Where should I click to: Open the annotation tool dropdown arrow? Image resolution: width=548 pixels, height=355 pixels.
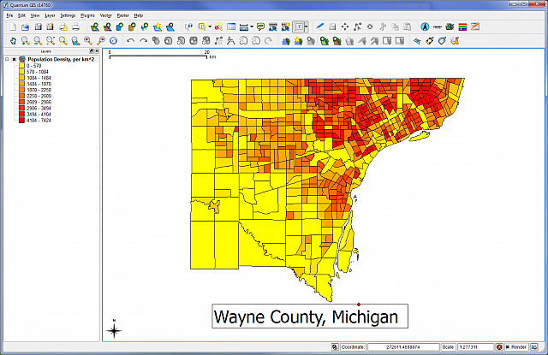[x=306, y=27]
